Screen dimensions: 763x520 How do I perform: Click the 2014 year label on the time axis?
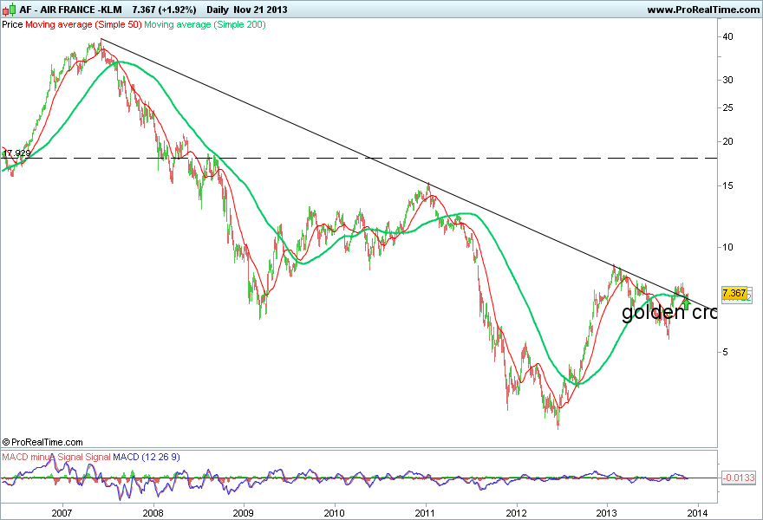click(x=698, y=513)
